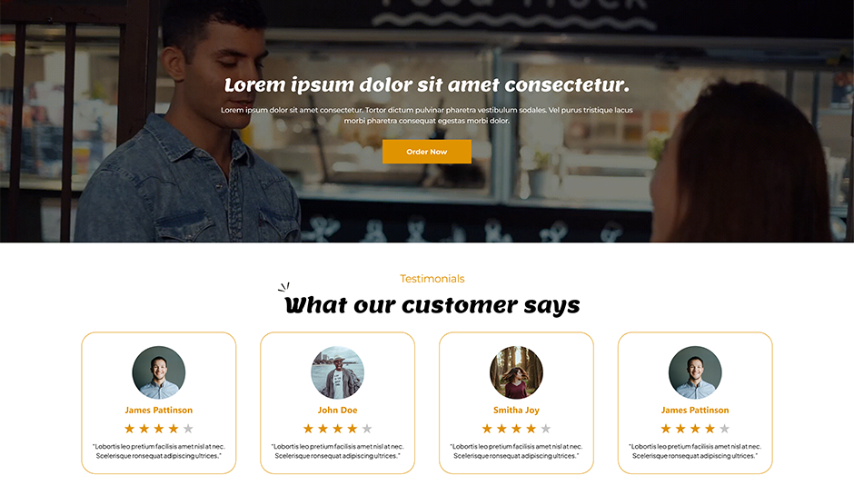Click the wavy food truck logo on the hero

[515, 14]
